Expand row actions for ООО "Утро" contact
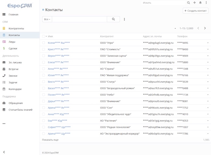Image resolution: width=211 pixels, height=155 pixels. (208, 43)
